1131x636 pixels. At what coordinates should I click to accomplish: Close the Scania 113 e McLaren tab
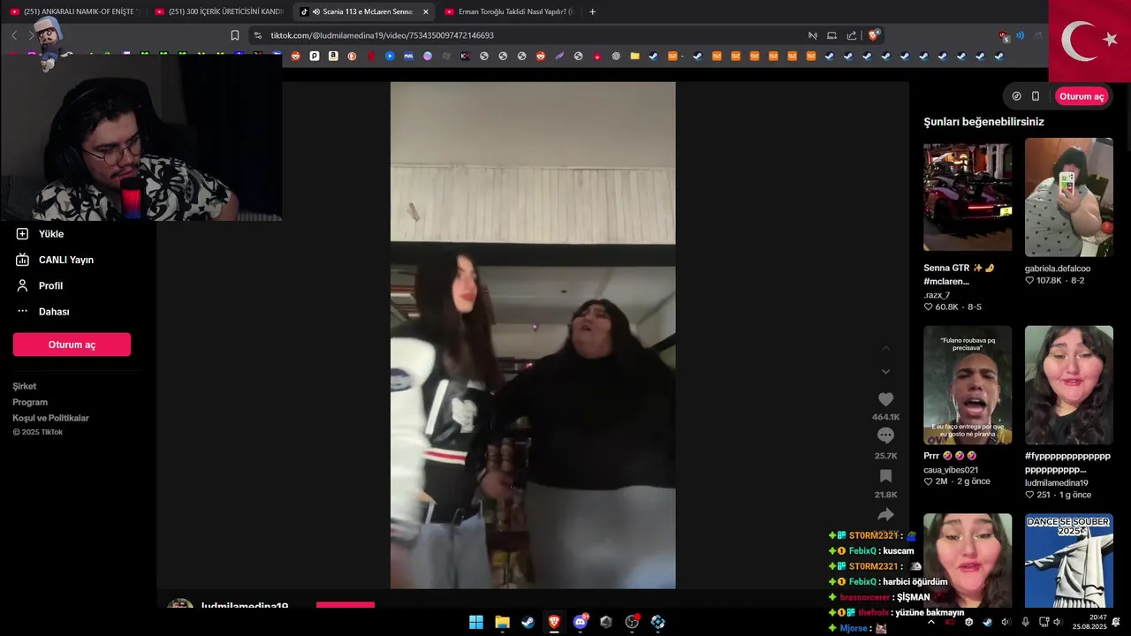click(425, 11)
